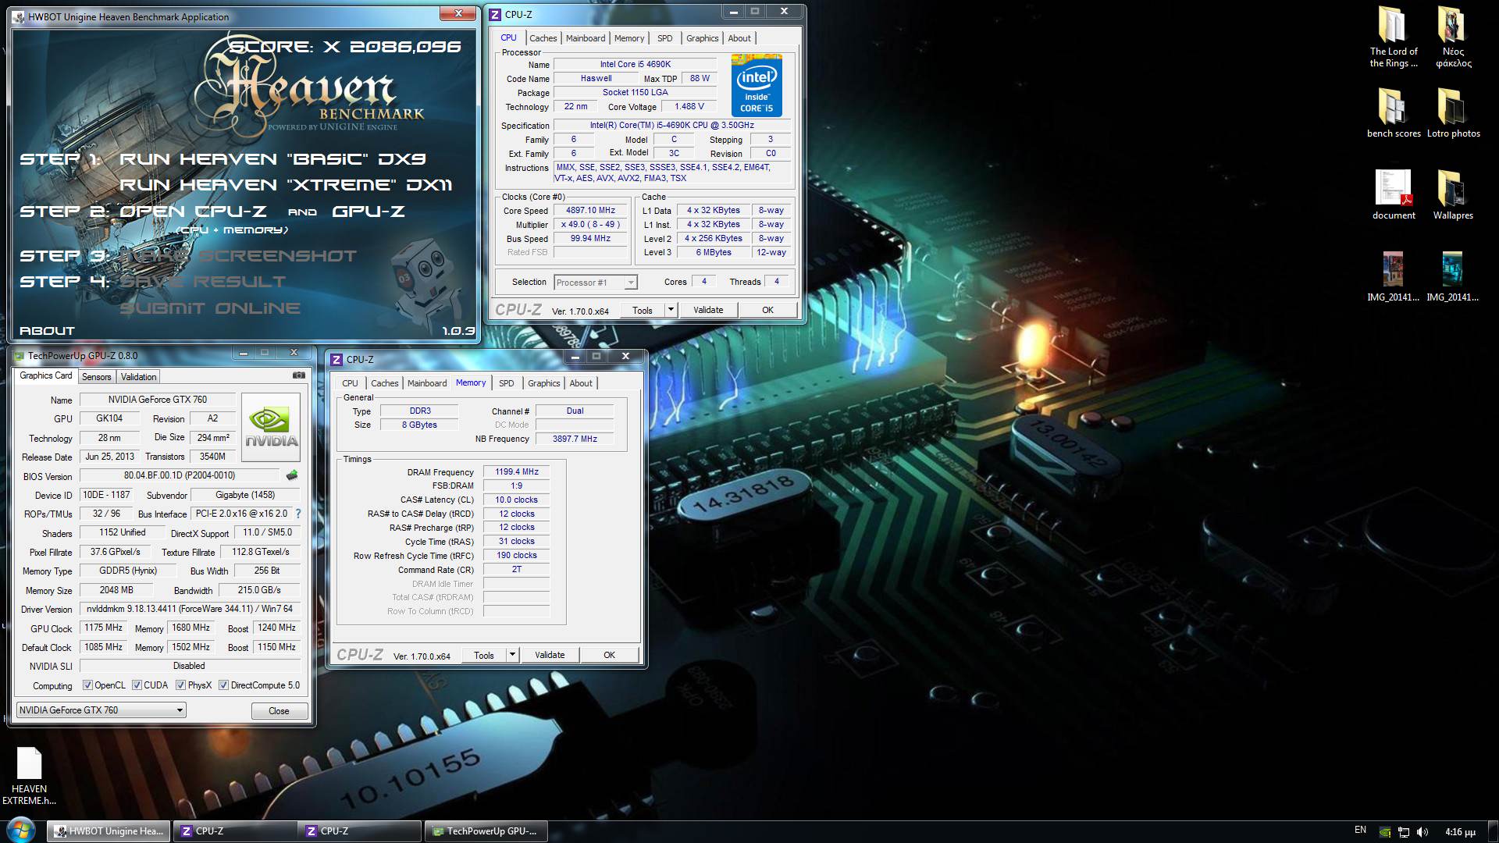Click the Driver Version field in GPU-Z
Image resolution: width=1499 pixels, height=843 pixels.
[190, 609]
